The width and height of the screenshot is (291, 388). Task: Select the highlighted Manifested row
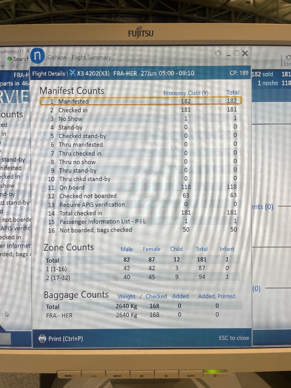click(x=140, y=101)
